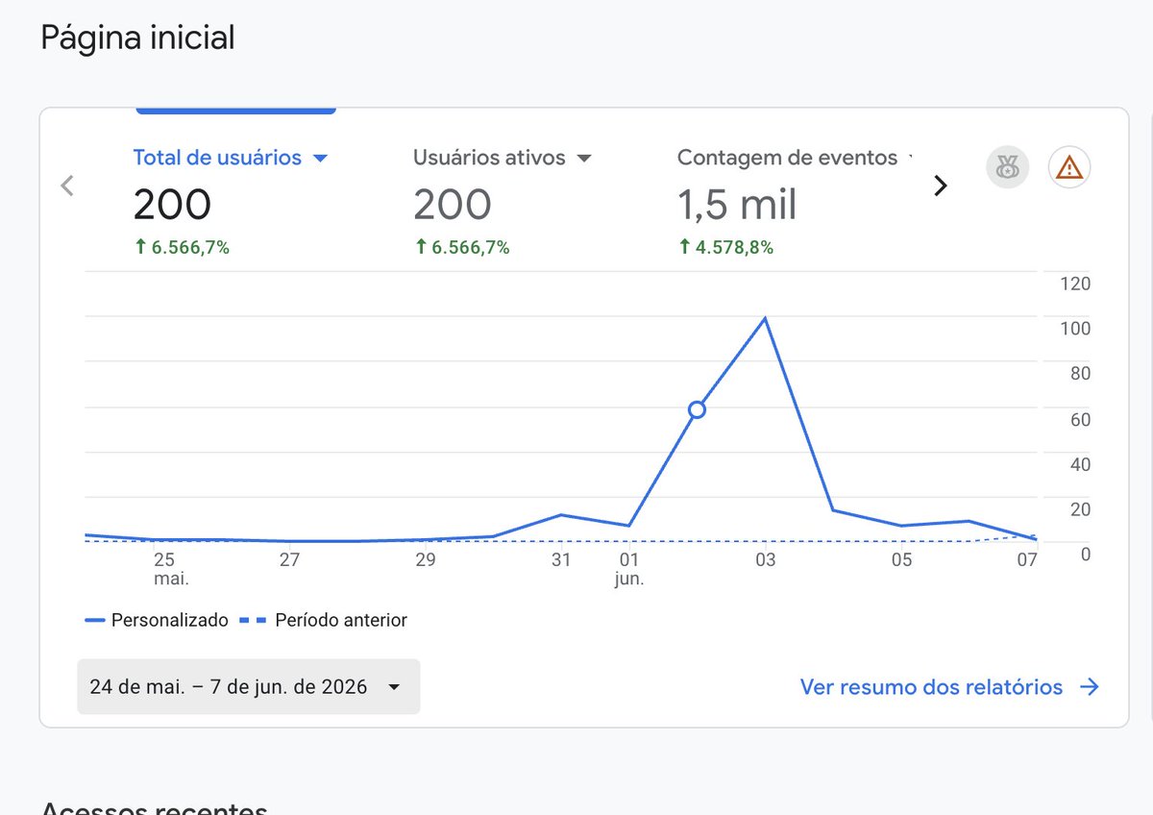Viewport: 1153px width, 815px height.
Task: Open Ver resumo dos relatórios link
Action: tap(931, 687)
